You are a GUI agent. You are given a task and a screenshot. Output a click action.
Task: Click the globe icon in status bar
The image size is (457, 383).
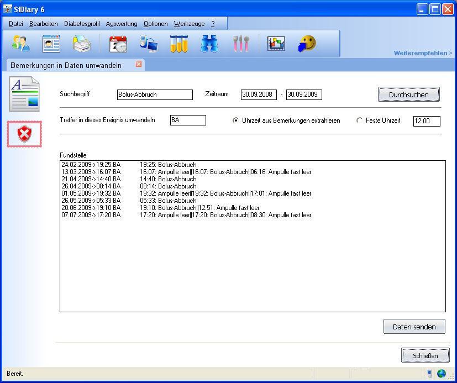pyautogui.click(x=442, y=374)
